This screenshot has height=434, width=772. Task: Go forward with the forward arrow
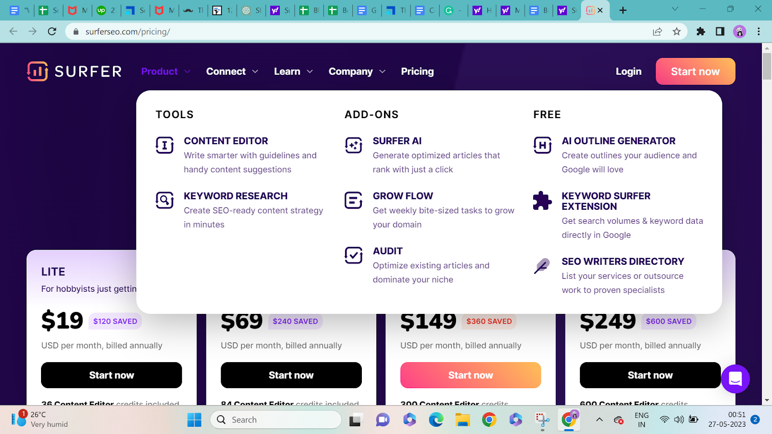32,31
